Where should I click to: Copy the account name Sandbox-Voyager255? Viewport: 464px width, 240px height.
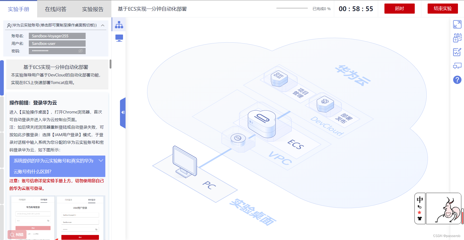57,36
